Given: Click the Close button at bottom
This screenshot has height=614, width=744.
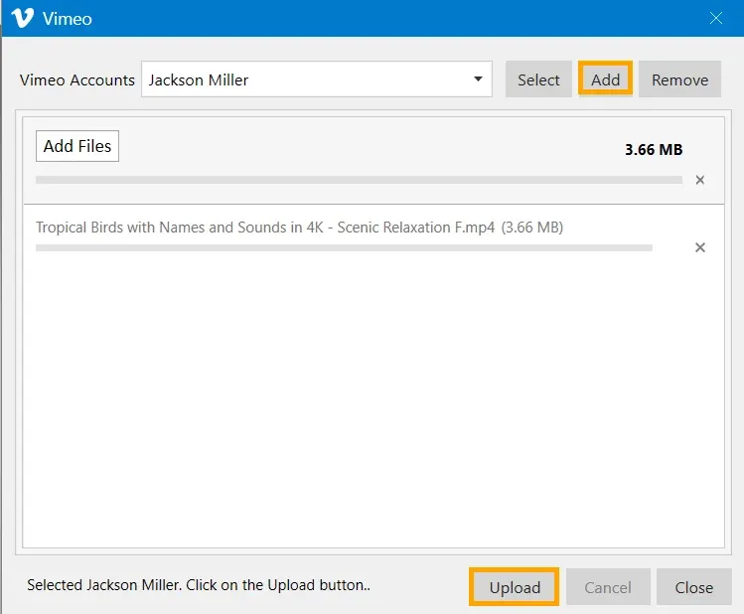Looking at the screenshot, I should point(693,587).
